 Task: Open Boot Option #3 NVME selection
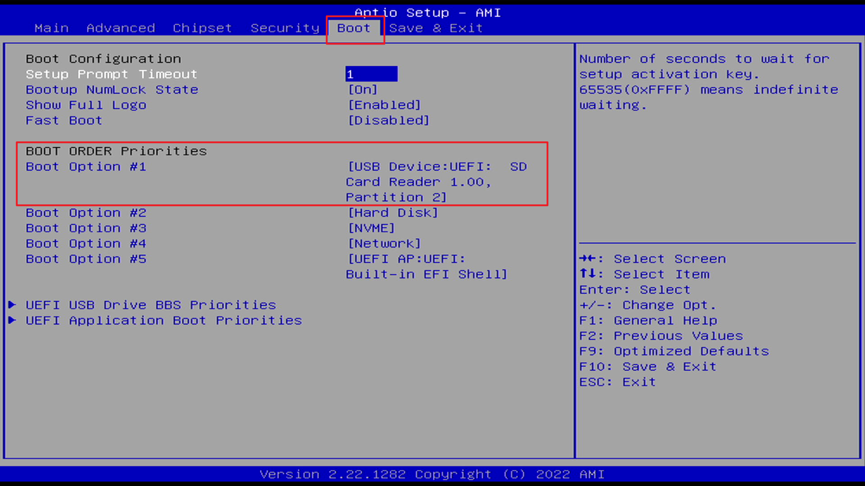point(371,228)
